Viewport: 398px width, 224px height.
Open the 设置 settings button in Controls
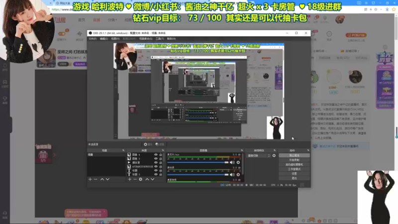tap(294, 174)
